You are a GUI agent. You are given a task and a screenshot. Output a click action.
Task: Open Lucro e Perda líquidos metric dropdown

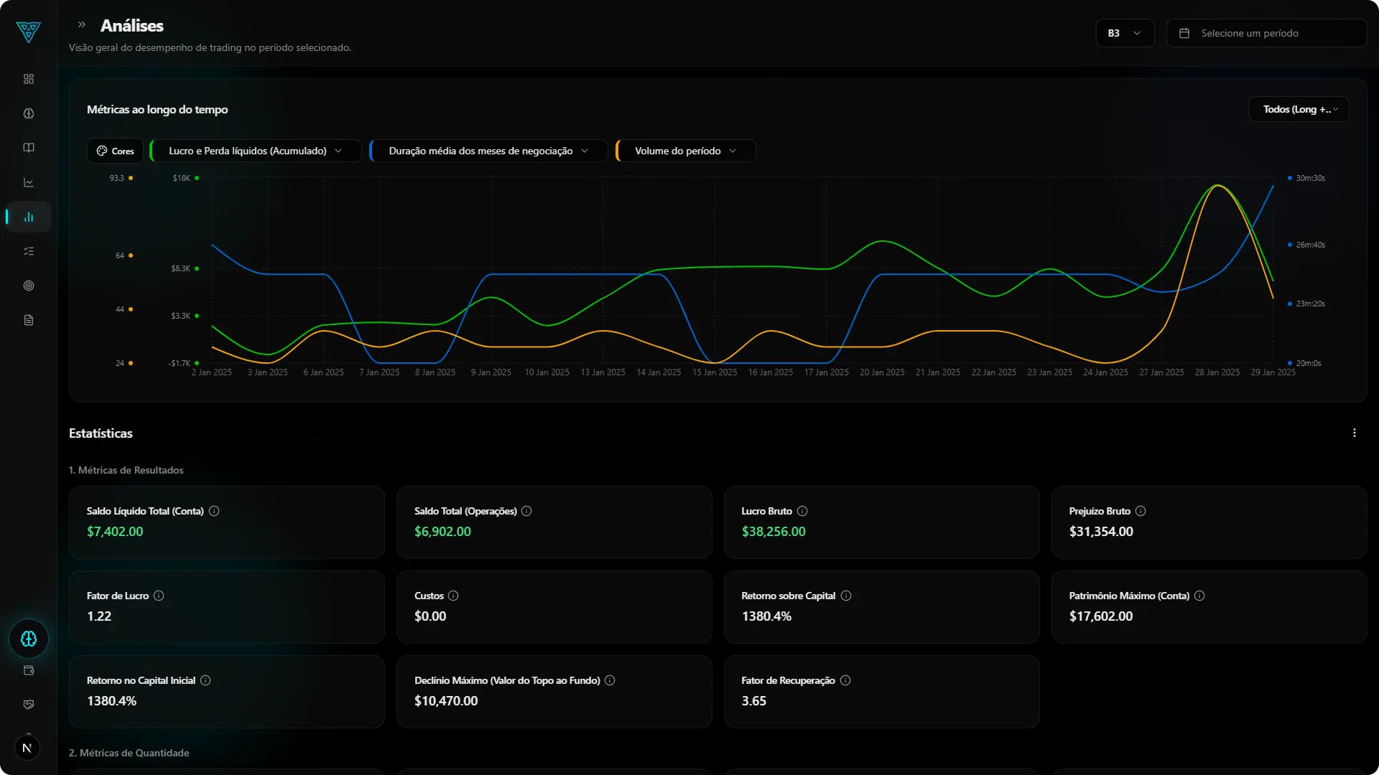click(255, 151)
